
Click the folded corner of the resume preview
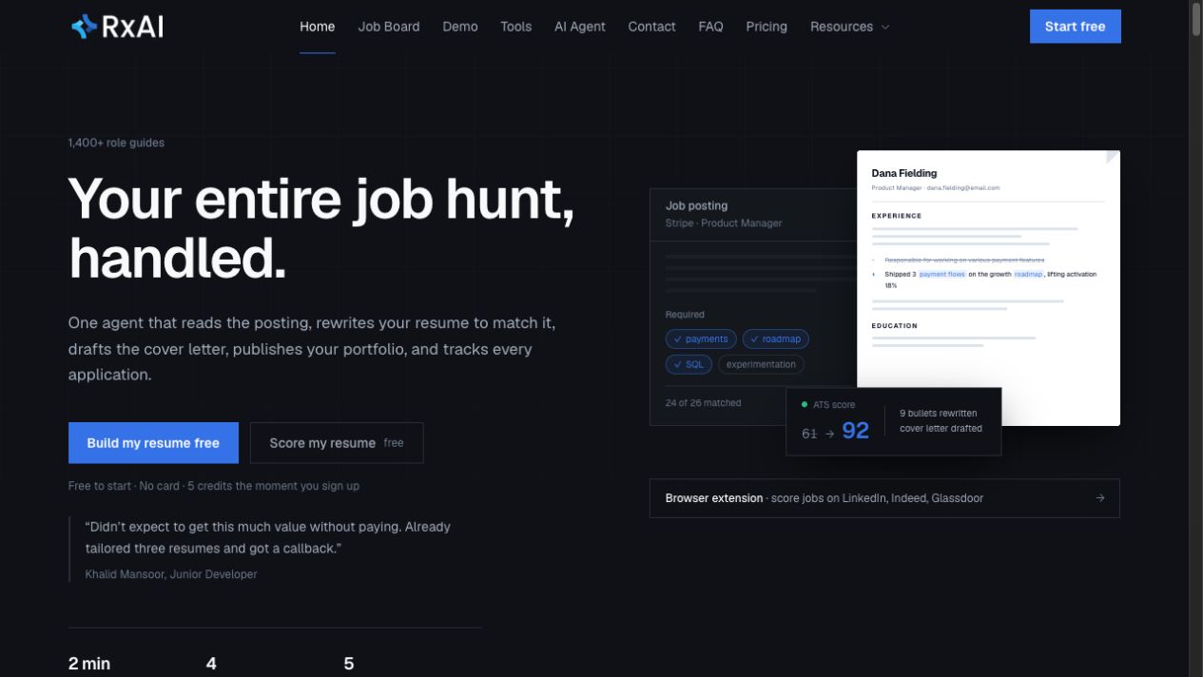[x=1113, y=158]
